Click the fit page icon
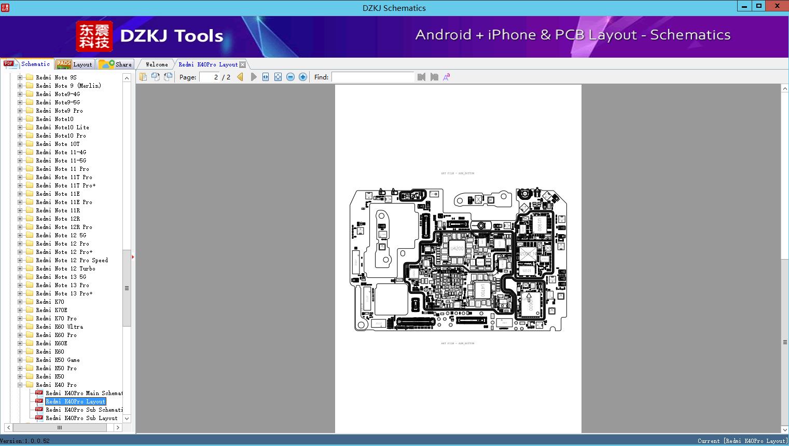Image resolution: width=789 pixels, height=446 pixels. coord(278,77)
